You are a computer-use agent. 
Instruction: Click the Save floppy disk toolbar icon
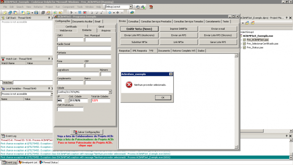coord(36,12)
